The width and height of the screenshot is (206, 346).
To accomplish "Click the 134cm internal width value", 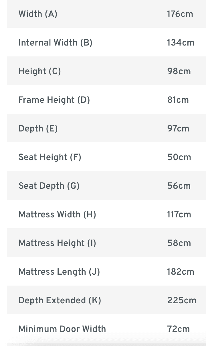I will tap(181, 43).
